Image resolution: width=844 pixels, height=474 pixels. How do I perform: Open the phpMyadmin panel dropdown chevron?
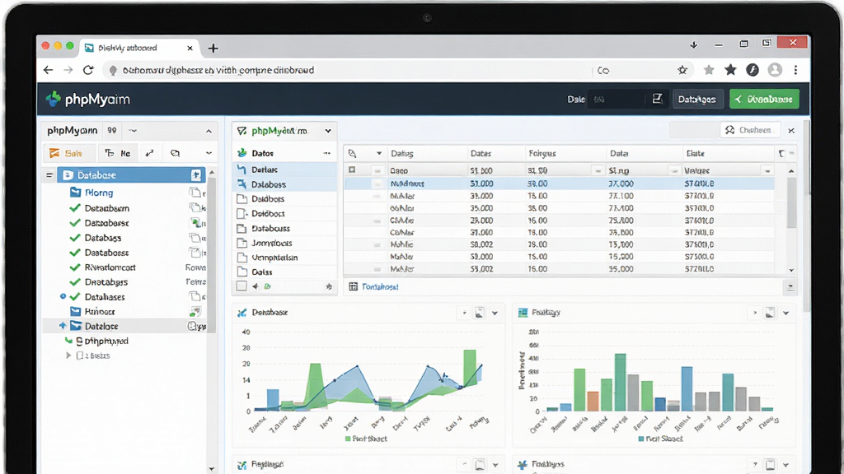tap(328, 131)
